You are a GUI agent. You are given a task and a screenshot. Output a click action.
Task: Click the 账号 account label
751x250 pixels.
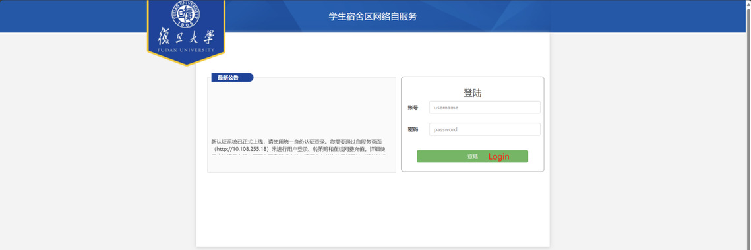pyautogui.click(x=413, y=108)
